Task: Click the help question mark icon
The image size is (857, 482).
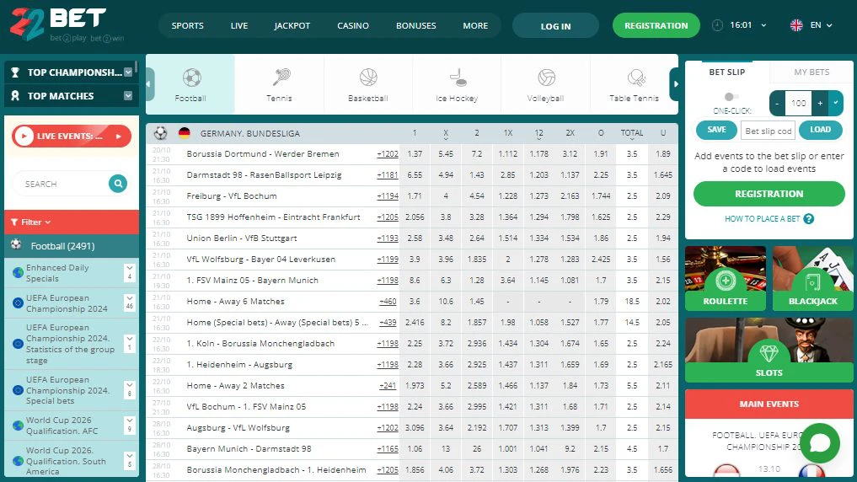Action: 809,218
